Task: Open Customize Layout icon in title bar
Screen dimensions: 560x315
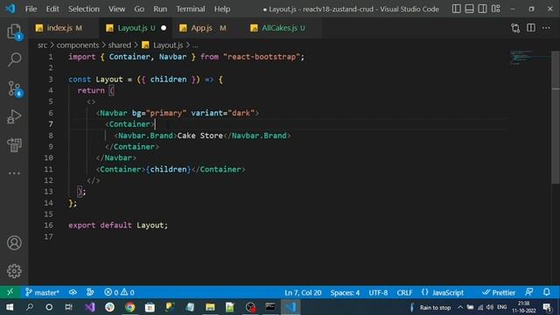Action: click(x=496, y=9)
